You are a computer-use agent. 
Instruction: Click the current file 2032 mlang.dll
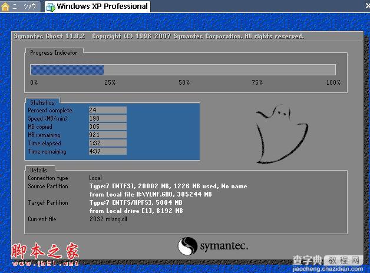[x=108, y=219]
